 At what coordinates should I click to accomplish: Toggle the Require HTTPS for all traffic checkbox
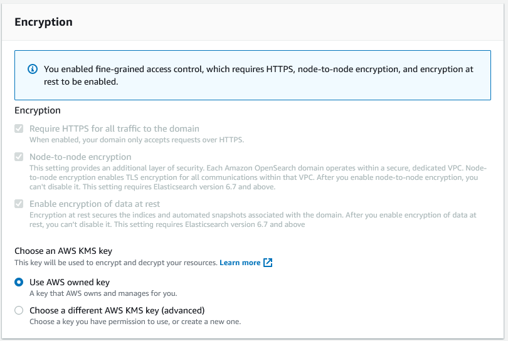click(19, 129)
